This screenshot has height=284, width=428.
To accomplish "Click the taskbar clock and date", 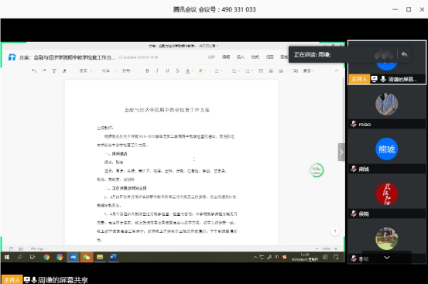I will [x=305, y=257].
